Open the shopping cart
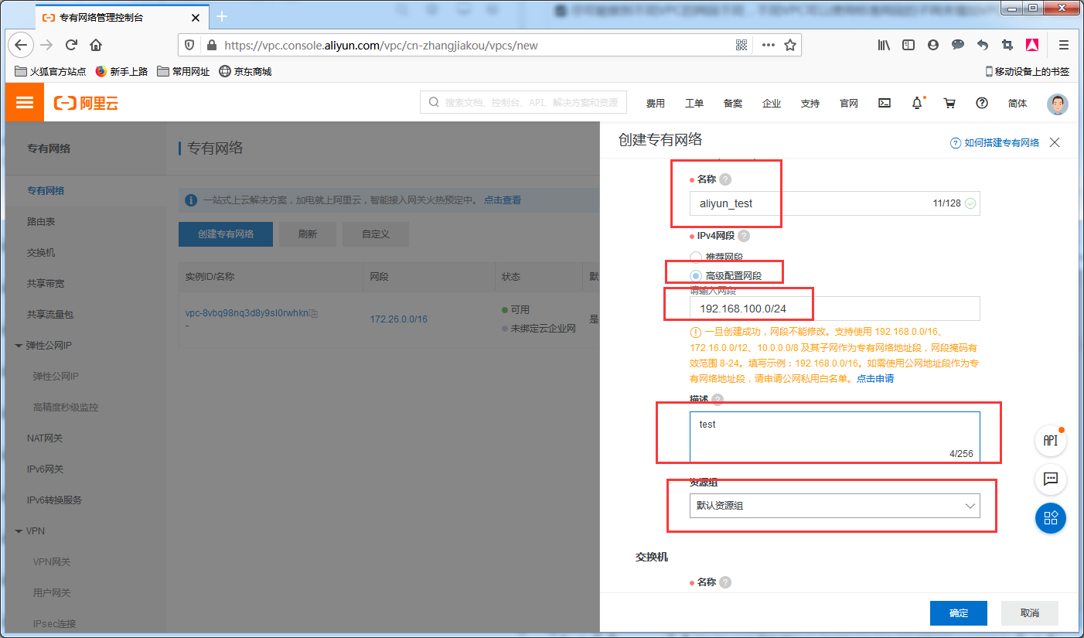Viewport: 1084px width, 638px height. click(x=949, y=102)
